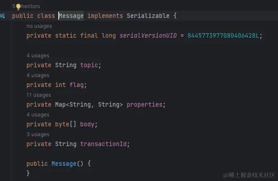Open the inheritors hint above class Message
The height and width of the screenshot is (181, 278).
[x=26, y=6]
